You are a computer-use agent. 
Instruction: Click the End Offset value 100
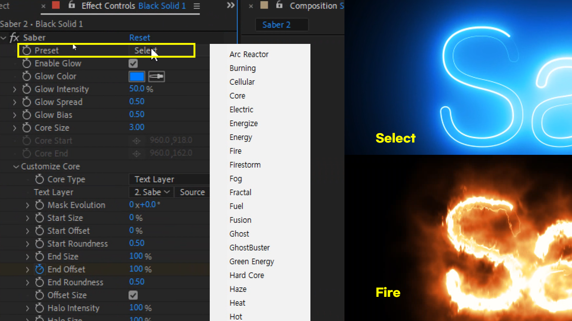pyautogui.click(x=136, y=269)
